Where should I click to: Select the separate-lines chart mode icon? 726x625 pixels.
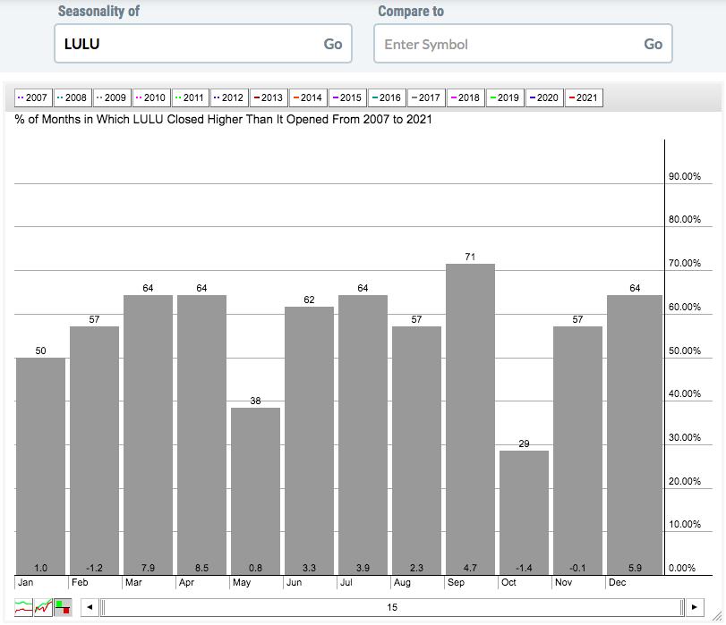click(23, 608)
